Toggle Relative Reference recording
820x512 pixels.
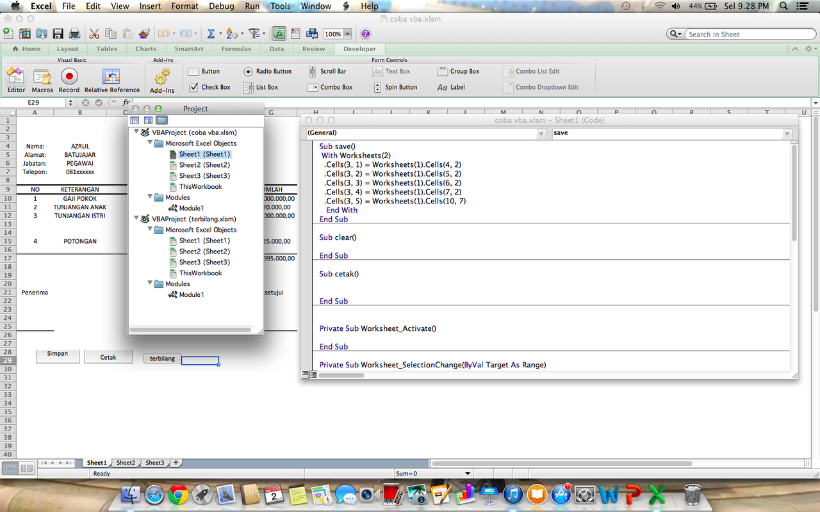(x=111, y=77)
